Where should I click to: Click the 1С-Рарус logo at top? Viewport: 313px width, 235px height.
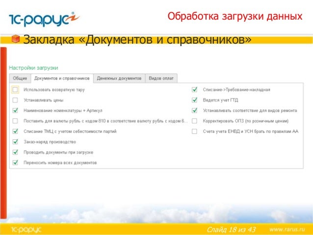44,19
